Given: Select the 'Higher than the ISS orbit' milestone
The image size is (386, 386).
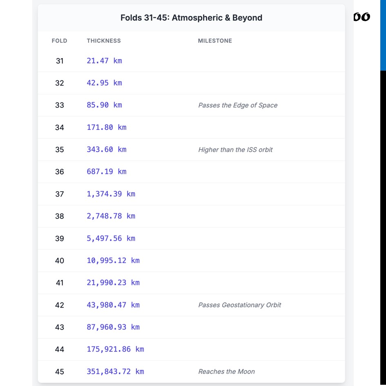Looking at the screenshot, I should (235, 149).
